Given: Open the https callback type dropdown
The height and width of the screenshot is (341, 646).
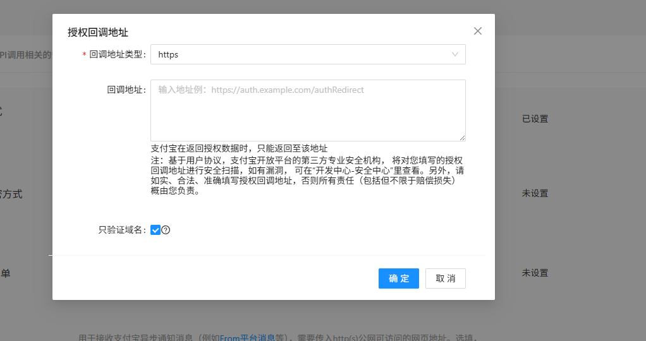Looking at the screenshot, I should [307, 54].
